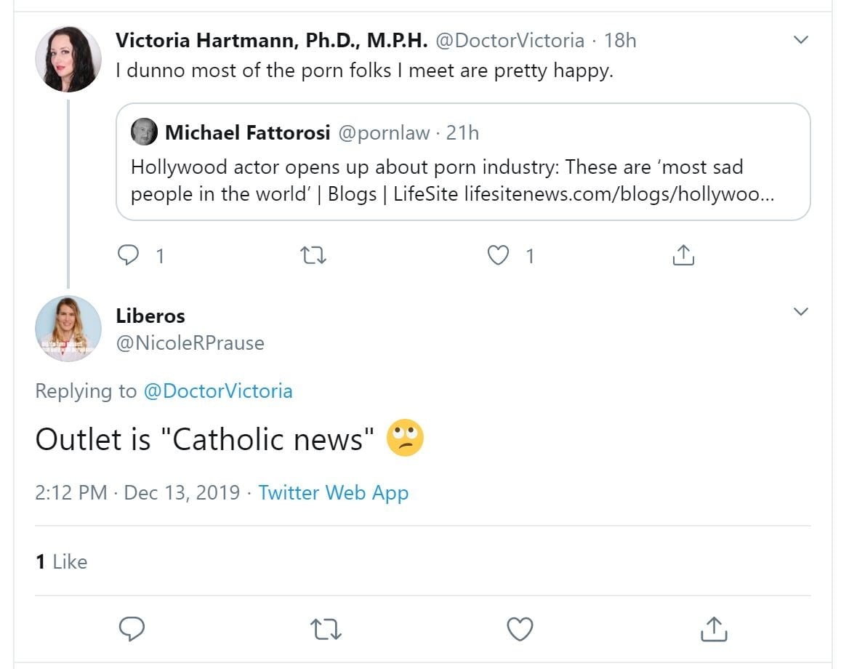Viewport: 841px width, 669px height.
Task: Click the Liberos display name
Action: click(x=150, y=316)
